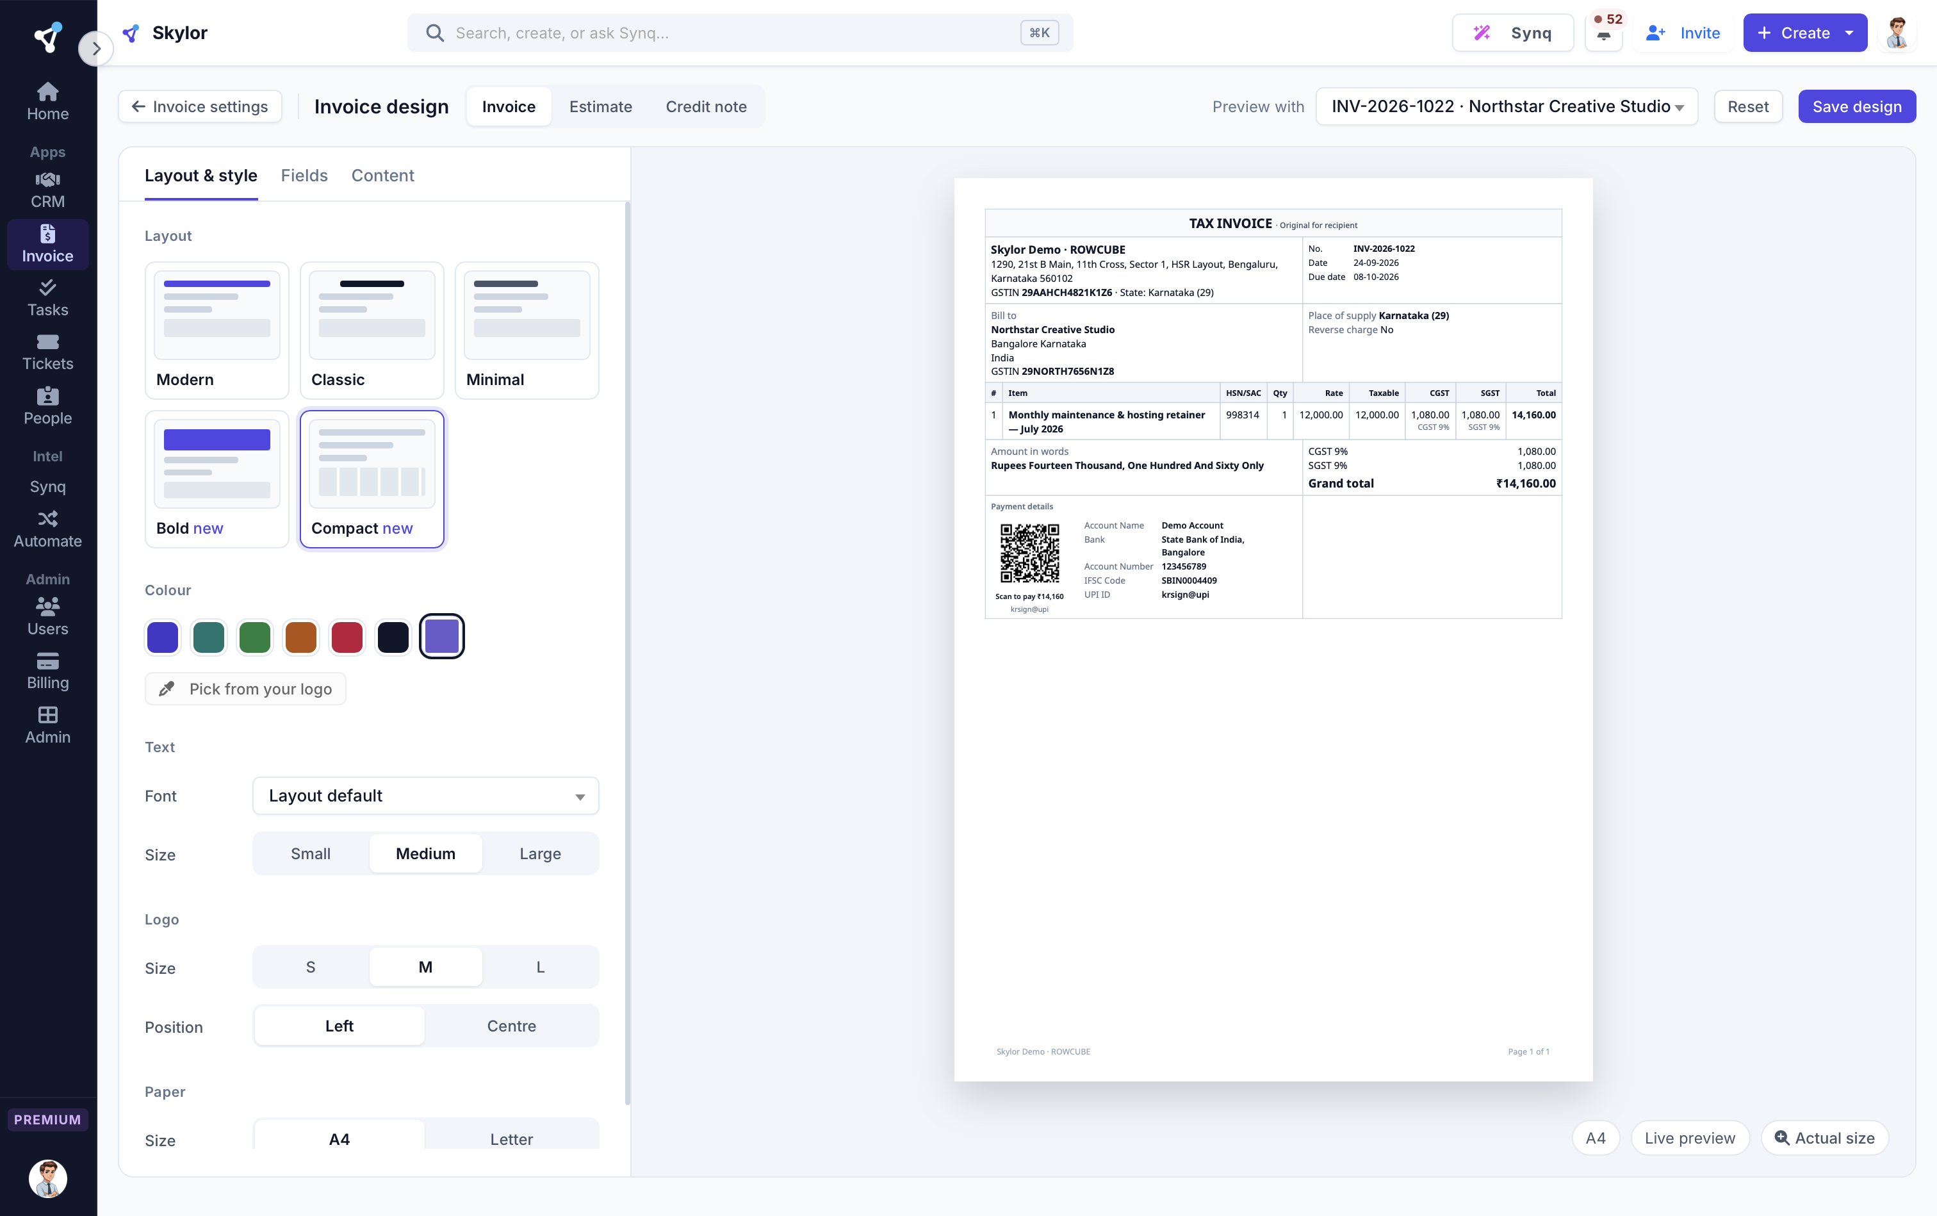
Task: Select the Estimate document tab
Action: [601, 106]
